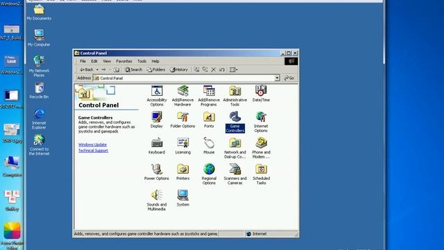Select My Network Places desktop icon
Screen dimensions: 444x250
[39, 67]
